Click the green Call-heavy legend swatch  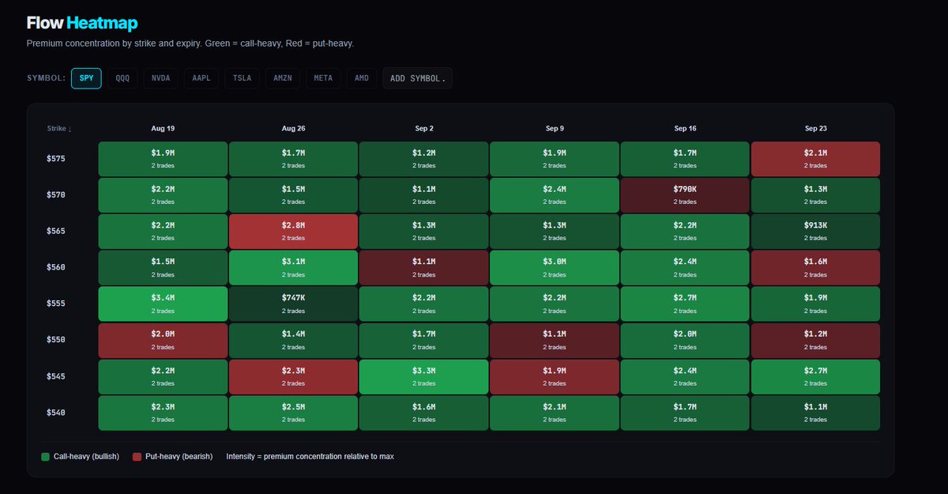[45, 457]
